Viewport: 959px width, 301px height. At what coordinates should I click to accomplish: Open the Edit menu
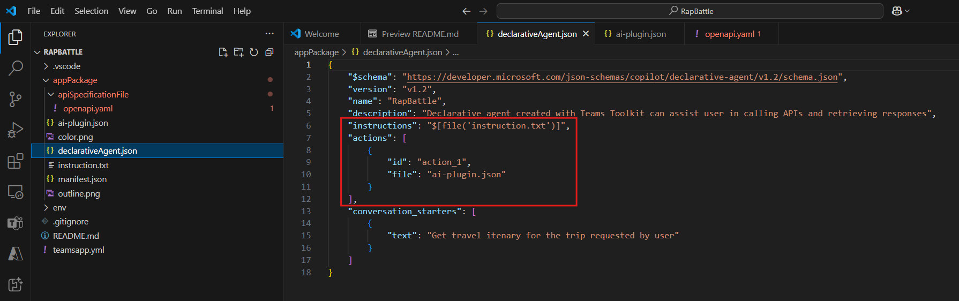(x=57, y=11)
